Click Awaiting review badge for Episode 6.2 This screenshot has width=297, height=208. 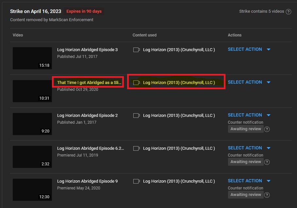[x=246, y=162]
